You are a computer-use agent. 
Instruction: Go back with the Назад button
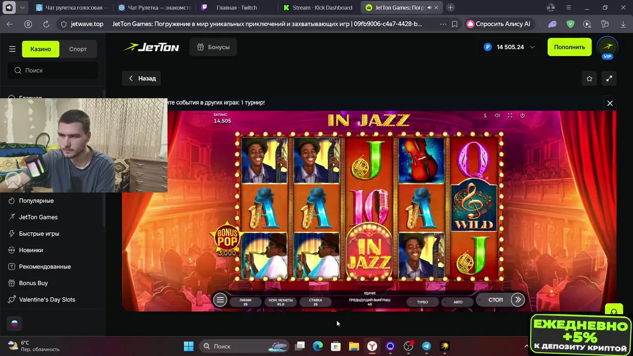(142, 78)
